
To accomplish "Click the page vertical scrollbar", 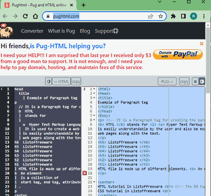I will (x=208, y=60).
